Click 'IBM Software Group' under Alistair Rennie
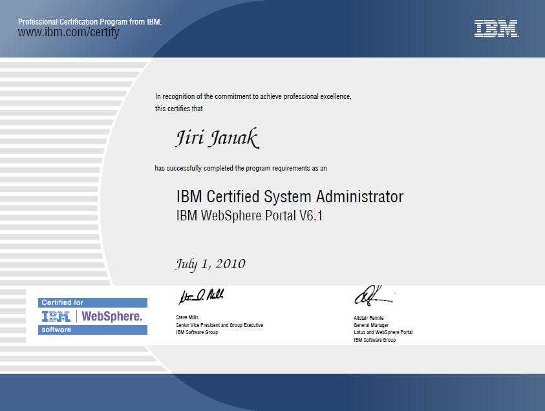The height and width of the screenshot is (411, 545). 375,340
